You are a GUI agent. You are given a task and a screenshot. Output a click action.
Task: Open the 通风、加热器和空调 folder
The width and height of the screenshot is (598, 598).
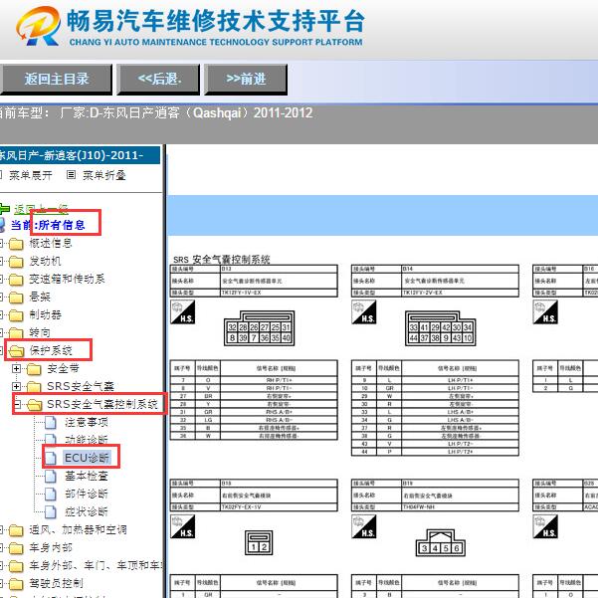coord(78,529)
